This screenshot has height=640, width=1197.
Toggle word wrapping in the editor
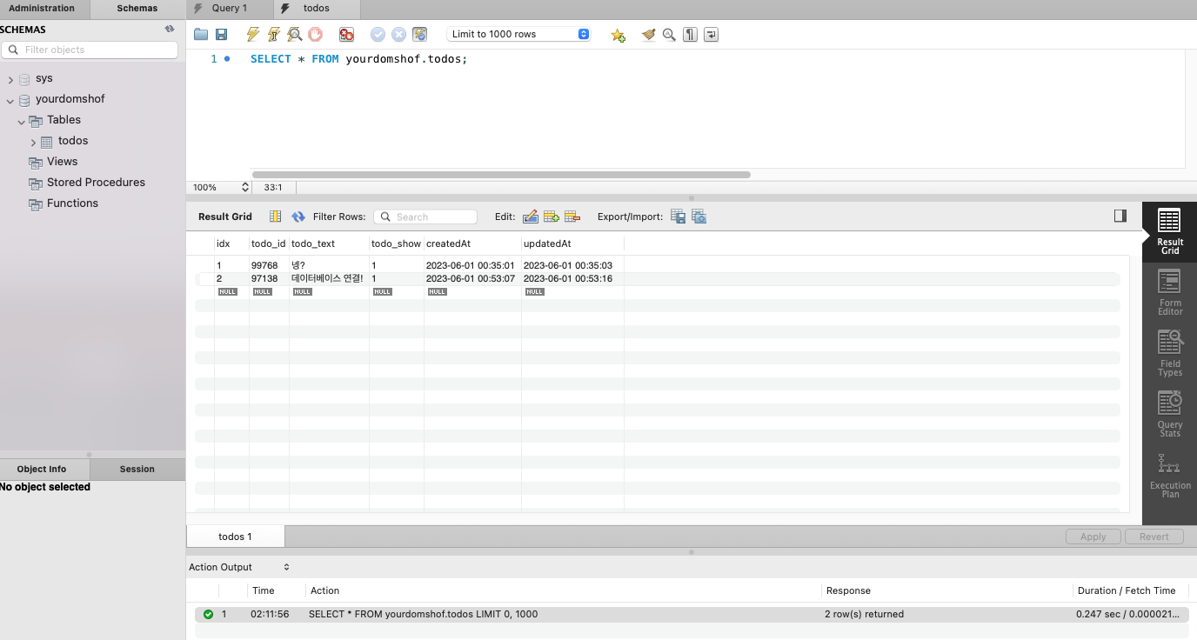click(711, 35)
